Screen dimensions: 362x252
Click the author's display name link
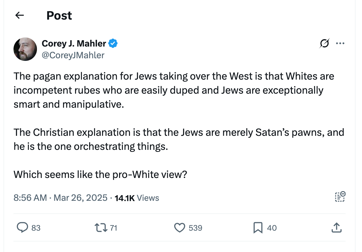tap(74, 44)
